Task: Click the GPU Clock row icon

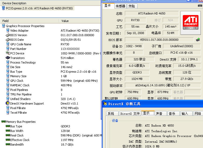Action: click(x=8, y=80)
